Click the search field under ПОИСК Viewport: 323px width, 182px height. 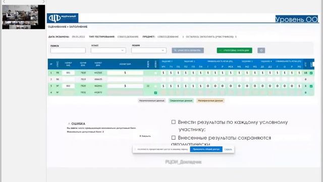click(68, 51)
